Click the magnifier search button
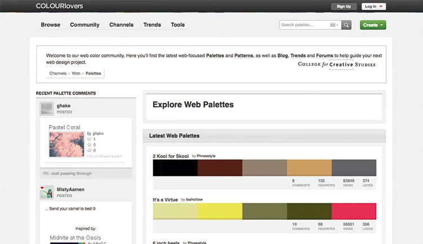The image size is (423, 244). pyautogui.click(x=346, y=25)
